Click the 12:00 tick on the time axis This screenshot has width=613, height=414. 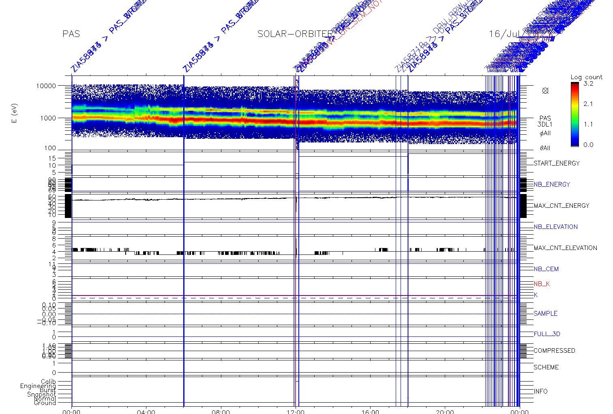(x=296, y=411)
